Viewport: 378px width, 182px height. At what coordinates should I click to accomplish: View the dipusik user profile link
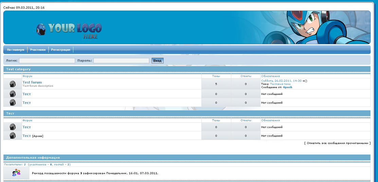(287, 87)
